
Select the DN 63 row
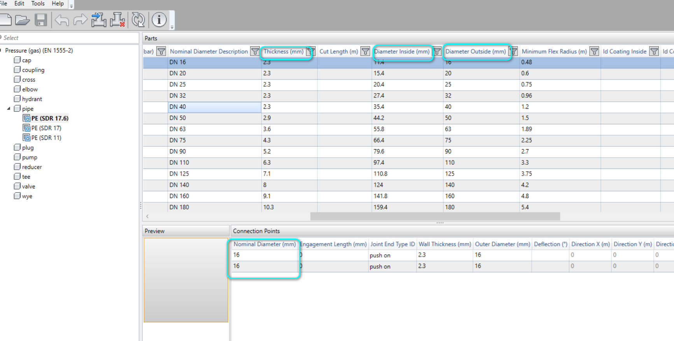tap(408, 129)
